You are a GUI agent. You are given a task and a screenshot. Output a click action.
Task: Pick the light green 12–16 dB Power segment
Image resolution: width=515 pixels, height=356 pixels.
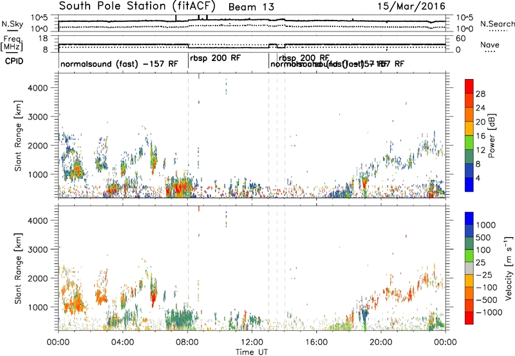(469, 143)
